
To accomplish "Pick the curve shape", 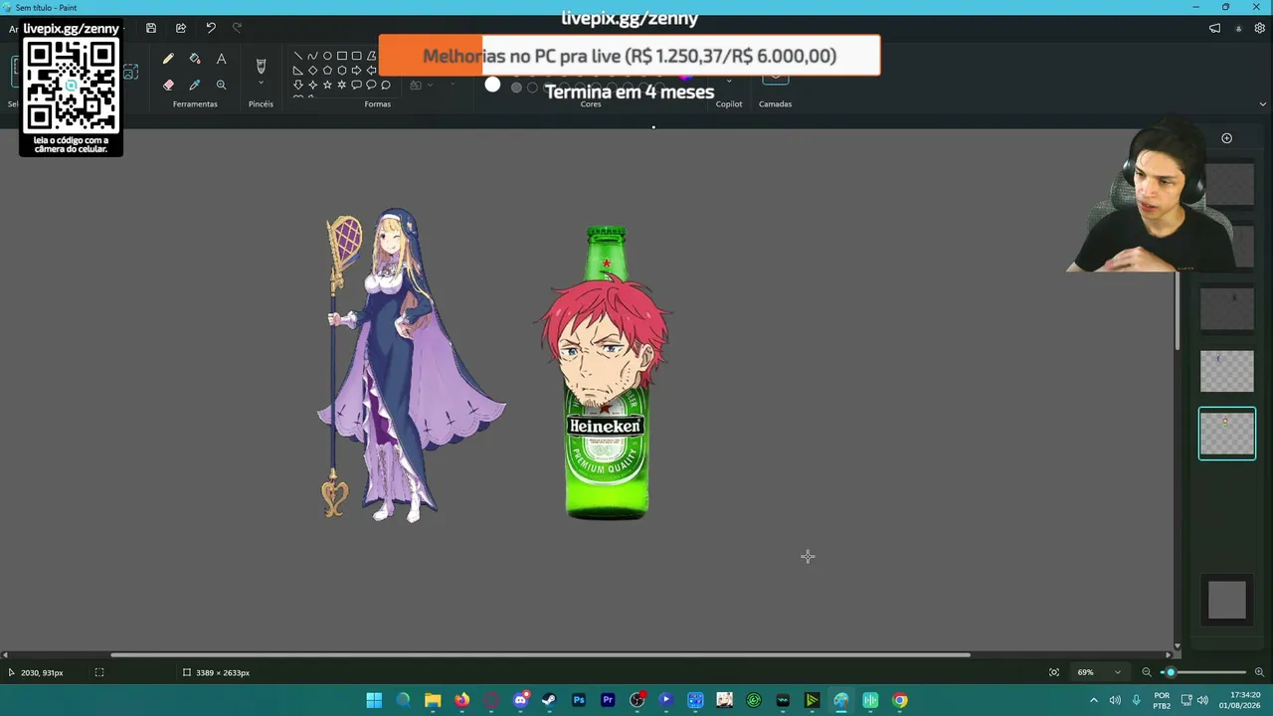I will (x=312, y=56).
